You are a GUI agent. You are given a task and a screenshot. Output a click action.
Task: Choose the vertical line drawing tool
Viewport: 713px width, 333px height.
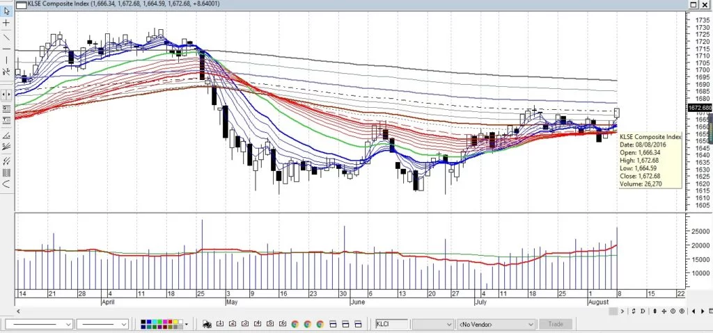[x=6, y=60]
